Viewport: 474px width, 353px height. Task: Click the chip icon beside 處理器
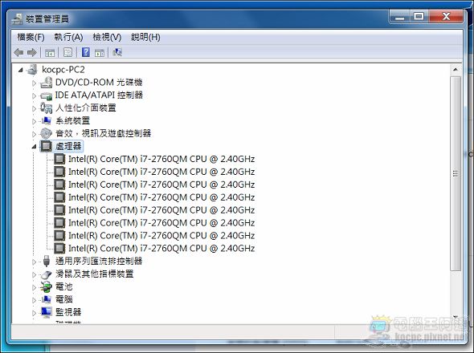click(47, 146)
